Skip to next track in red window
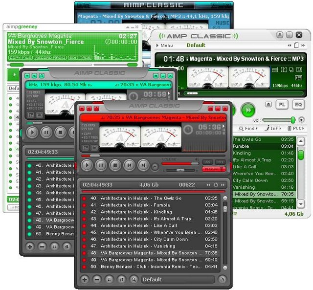 tap(143, 165)
